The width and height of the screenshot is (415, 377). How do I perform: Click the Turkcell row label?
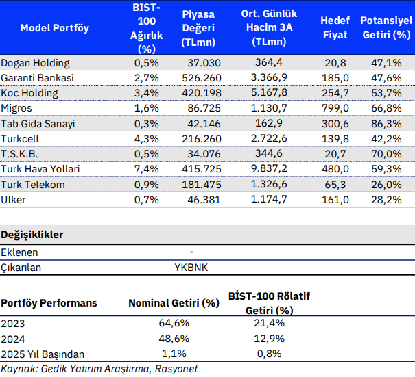click(x=20, y=138)
